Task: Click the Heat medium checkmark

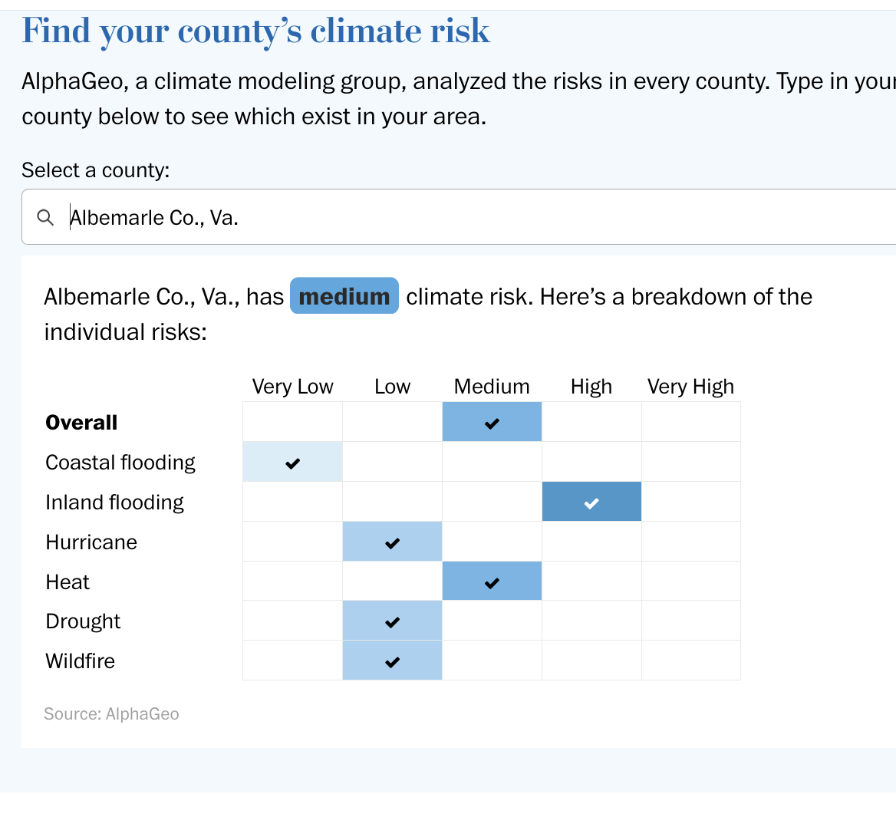Action: pos(492,582)
